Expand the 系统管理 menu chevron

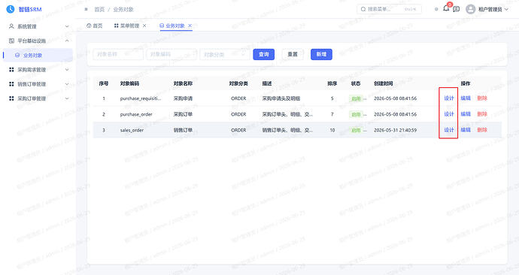coord(67,26)
